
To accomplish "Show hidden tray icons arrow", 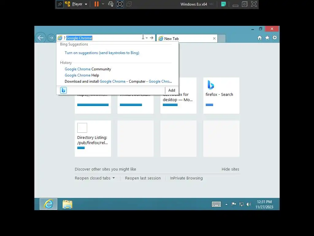I will coord(226,204).
